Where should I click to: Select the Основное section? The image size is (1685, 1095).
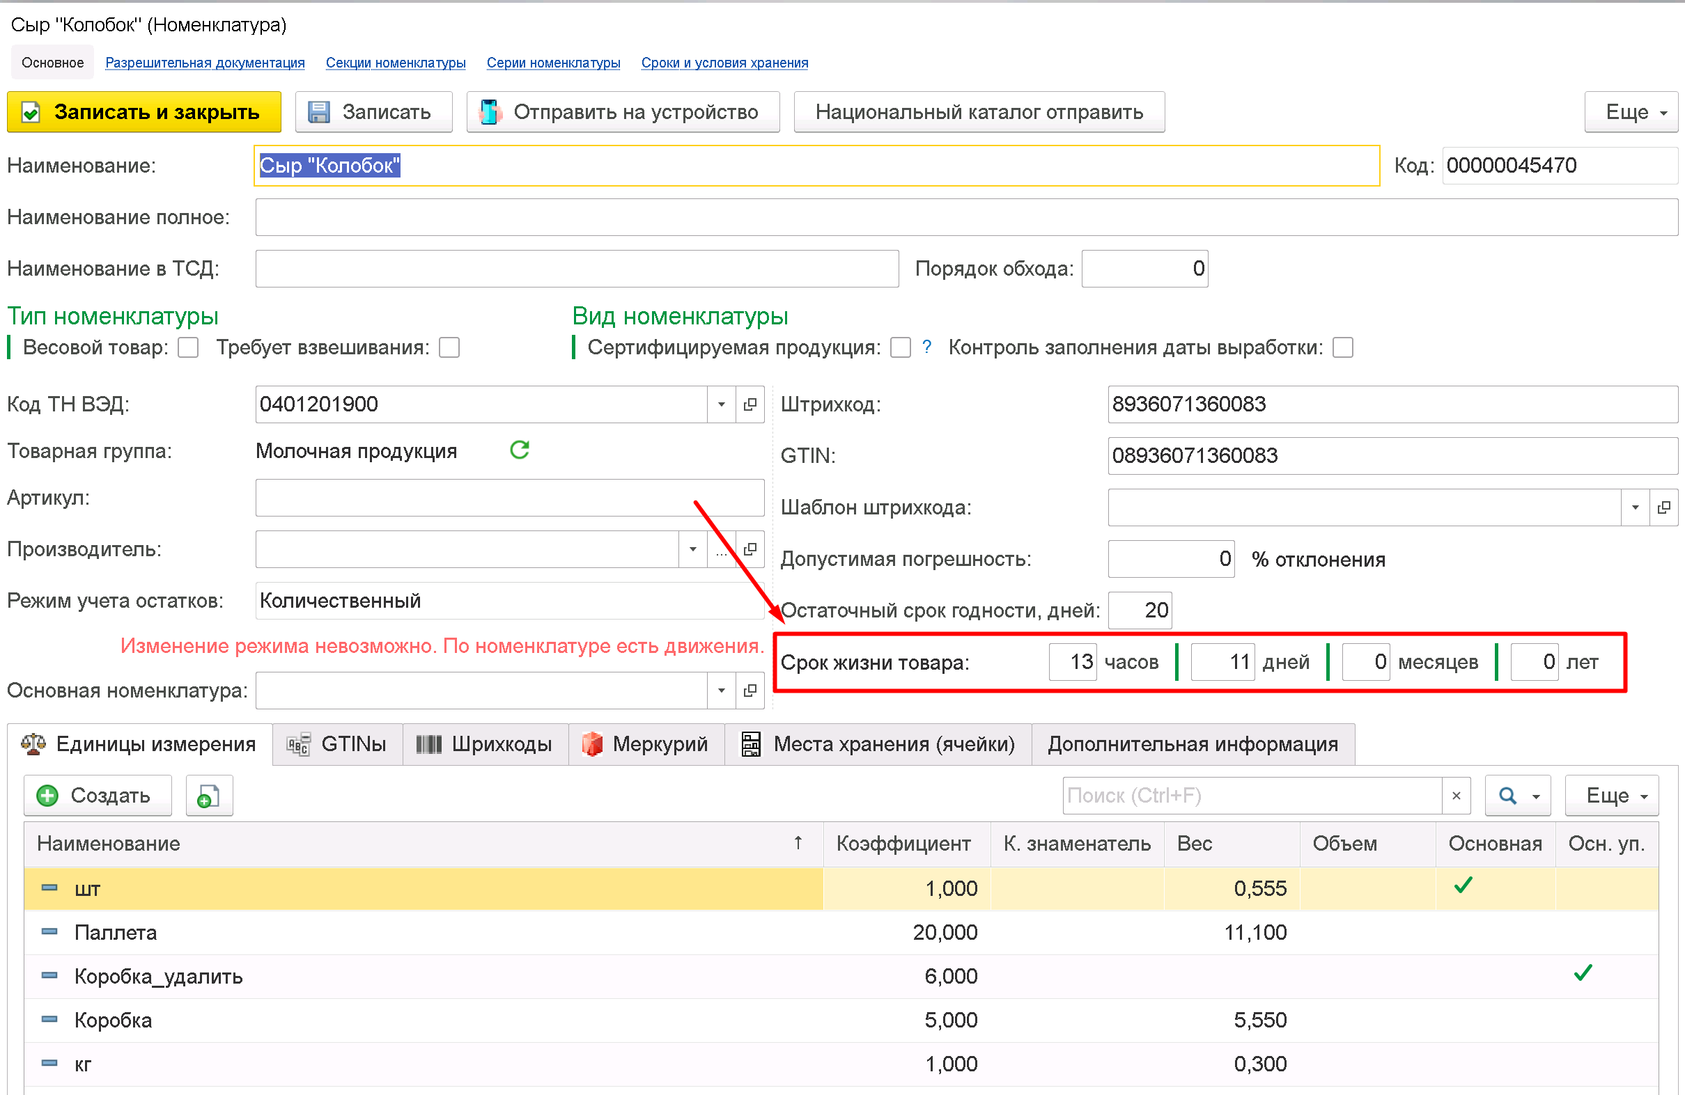(52, 62)
